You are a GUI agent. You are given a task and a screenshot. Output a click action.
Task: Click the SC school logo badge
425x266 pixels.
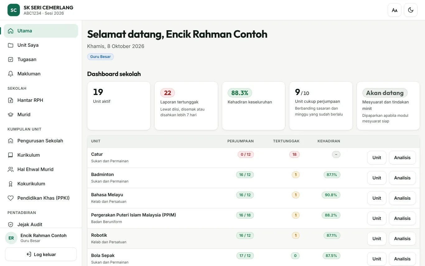click(14, 10)
